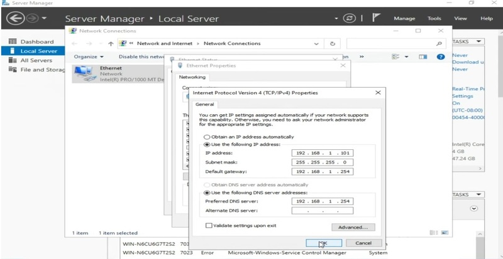This screenshot has height=259, width=503.
Task: Click the Subnet mask field
Action: (323, 162)
